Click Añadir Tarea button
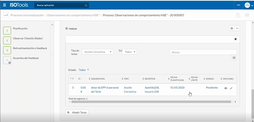254x122 pixels. pyautogui.click(x=77, y=112)
